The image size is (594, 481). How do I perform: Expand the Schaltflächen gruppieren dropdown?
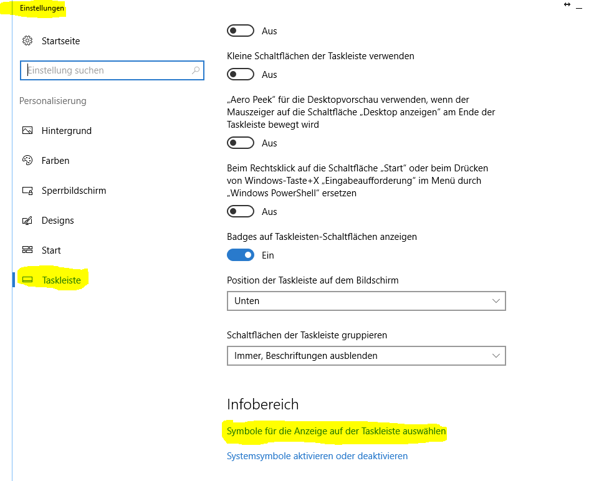tap(366, 356)
